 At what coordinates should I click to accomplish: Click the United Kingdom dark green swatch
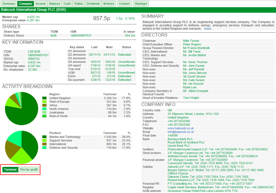[44, 98]
